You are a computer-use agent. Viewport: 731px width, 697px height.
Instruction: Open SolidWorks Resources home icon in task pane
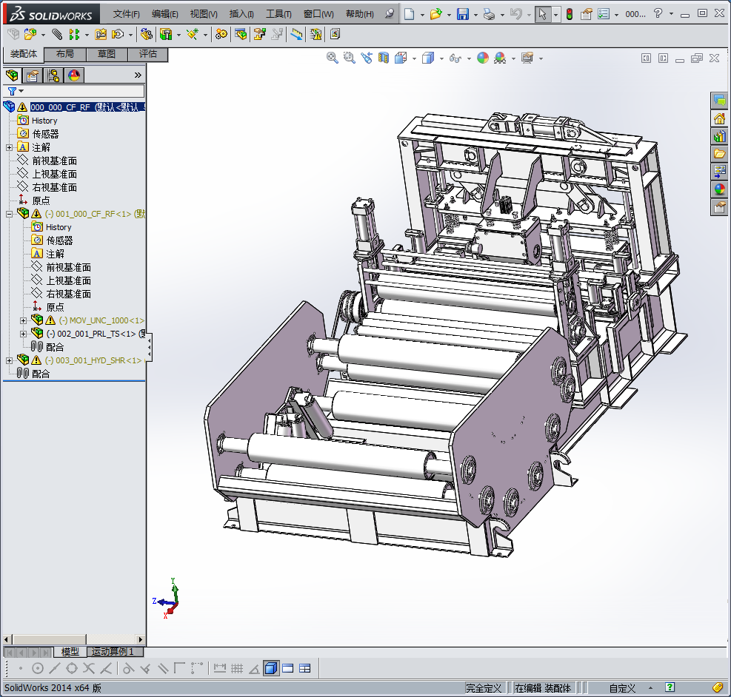coord(719,118)
